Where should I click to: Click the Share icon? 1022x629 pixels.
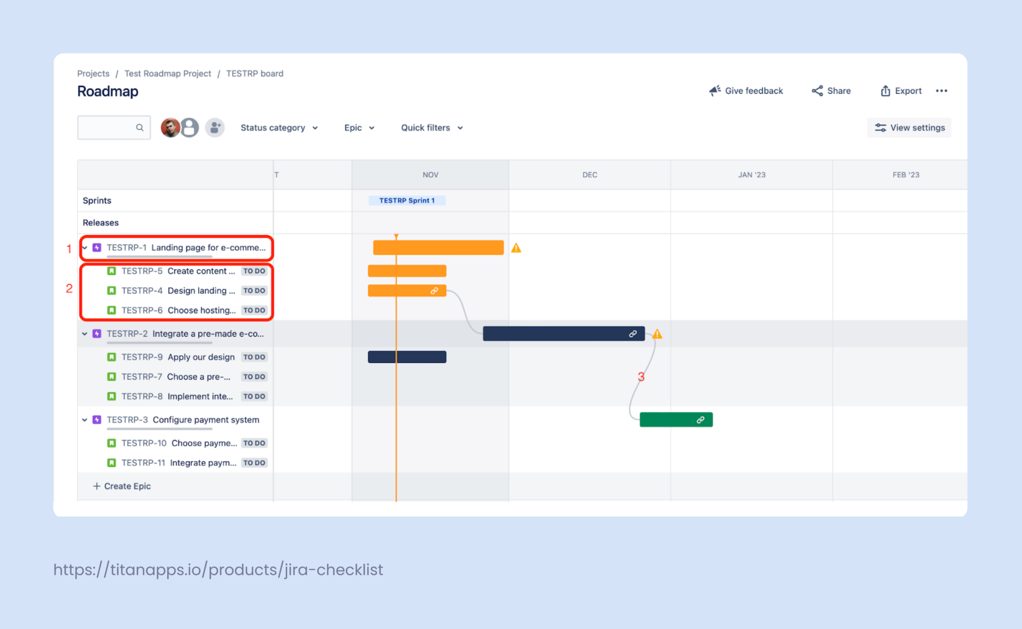pyautogui.click(x=817, y=90)
